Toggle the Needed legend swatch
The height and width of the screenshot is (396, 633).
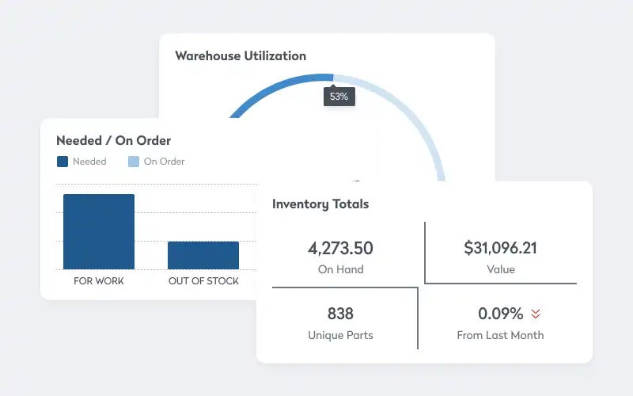point(63,162)
